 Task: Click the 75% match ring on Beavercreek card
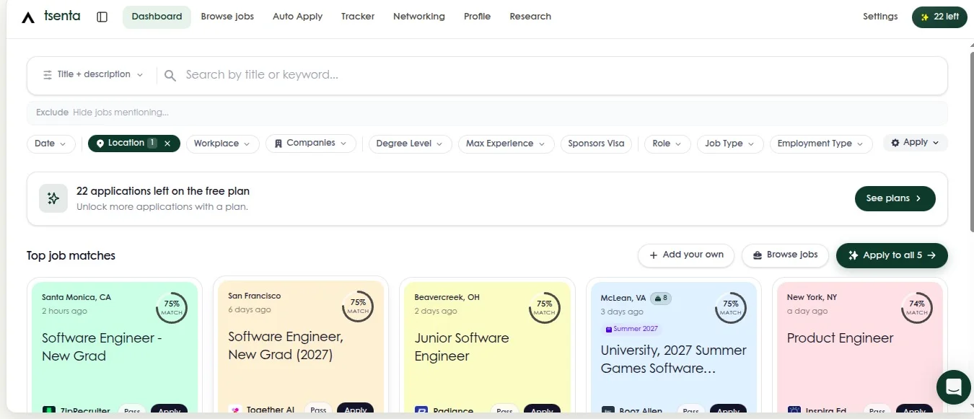click(544, 307)
